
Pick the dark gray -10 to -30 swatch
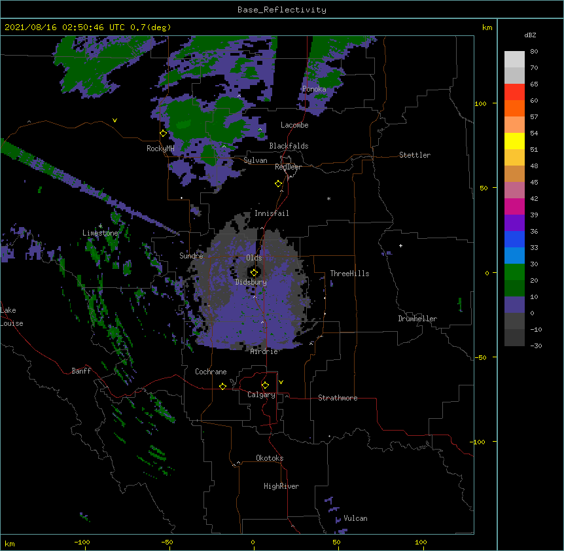[514, 338]
